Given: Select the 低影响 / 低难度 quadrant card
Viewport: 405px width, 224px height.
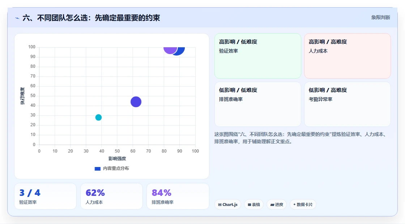Looking at the screenshot, I should (258, 104).
